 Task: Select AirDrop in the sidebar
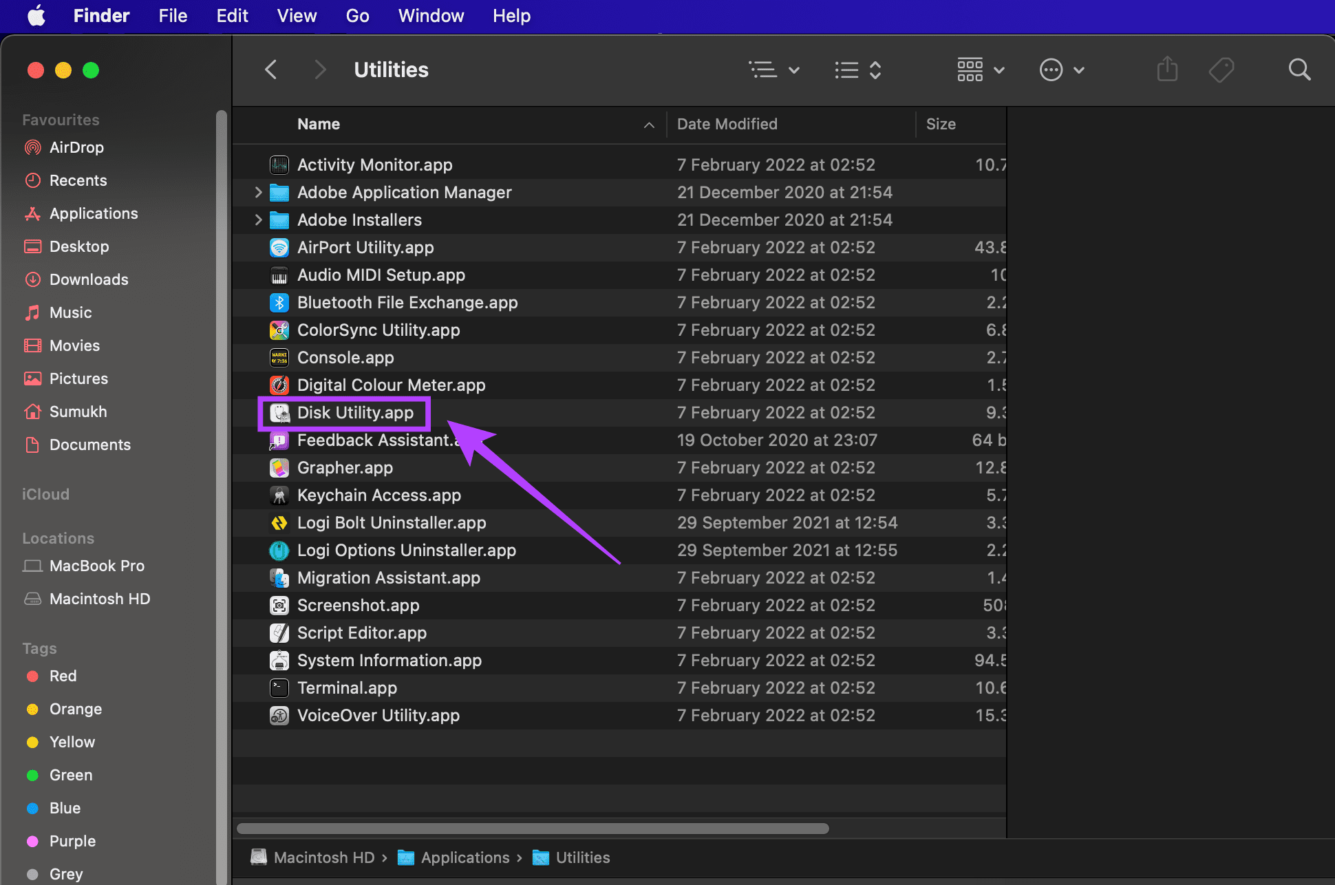click(x=76, y=147)
